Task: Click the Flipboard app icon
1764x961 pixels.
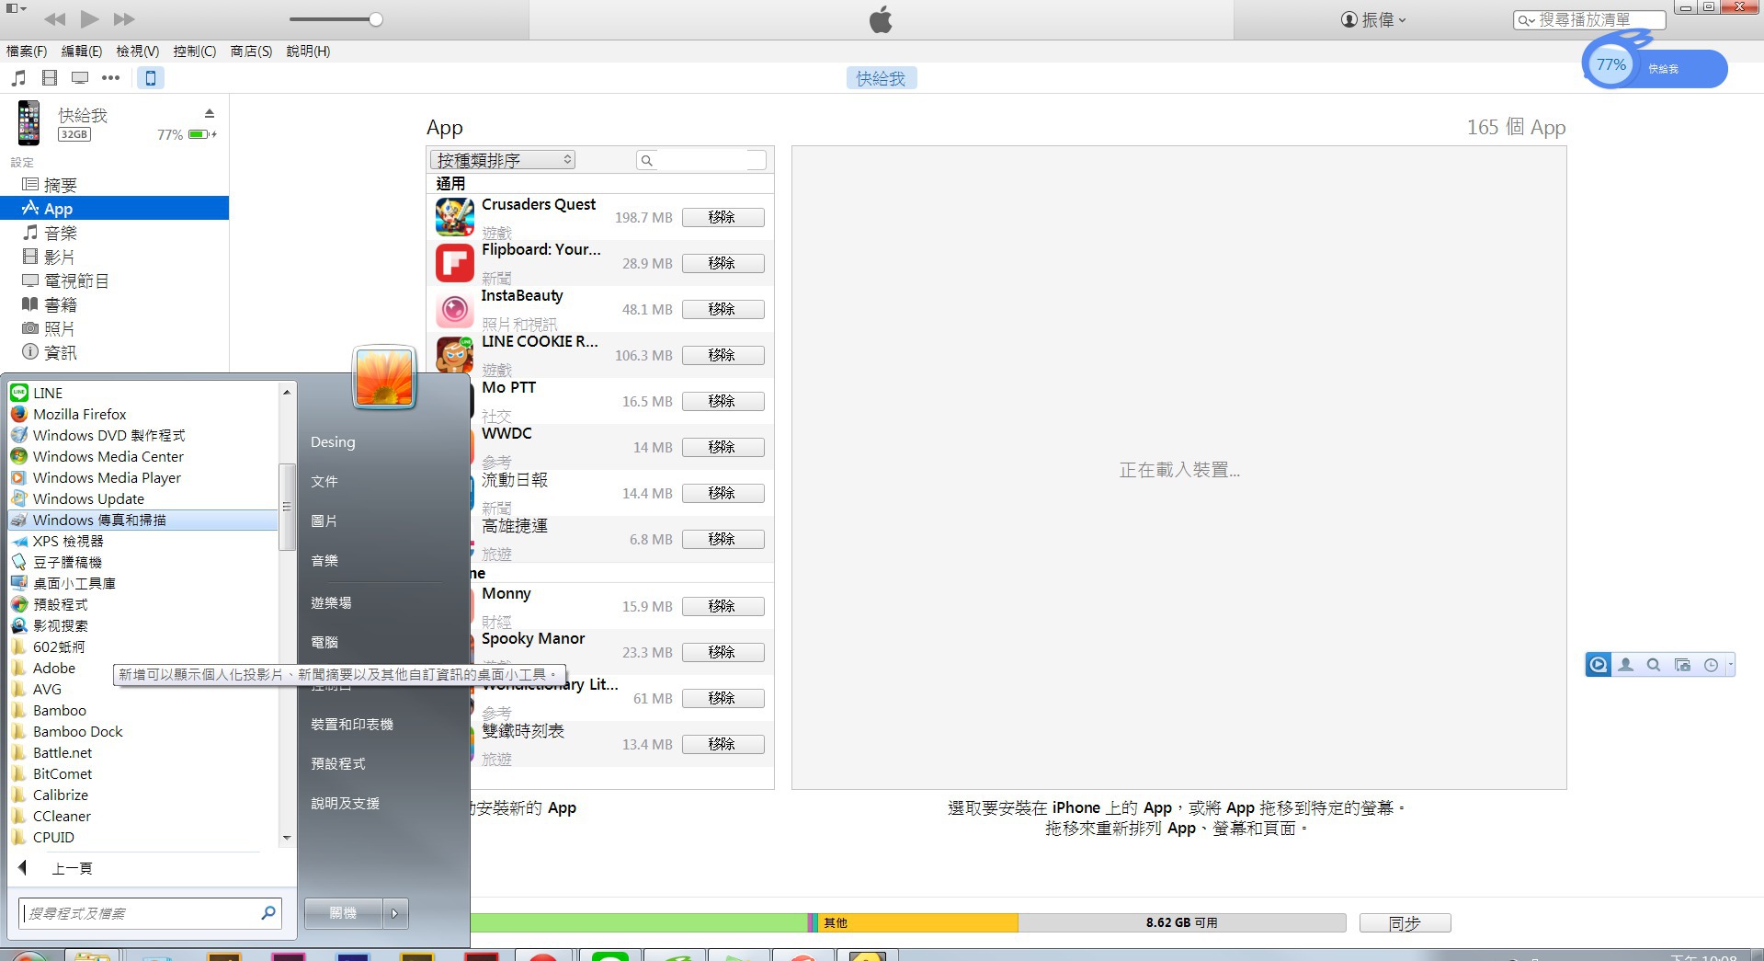Action: [455, 263]
